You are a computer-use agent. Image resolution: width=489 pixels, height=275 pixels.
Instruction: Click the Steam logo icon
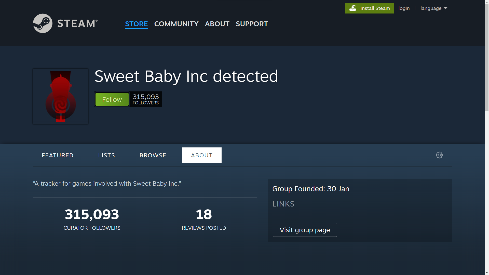[x=43, y=23]
